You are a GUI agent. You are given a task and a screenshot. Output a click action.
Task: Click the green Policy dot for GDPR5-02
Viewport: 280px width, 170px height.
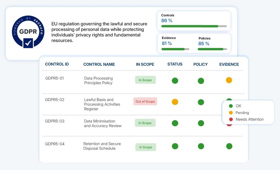(x=201, y=102)
